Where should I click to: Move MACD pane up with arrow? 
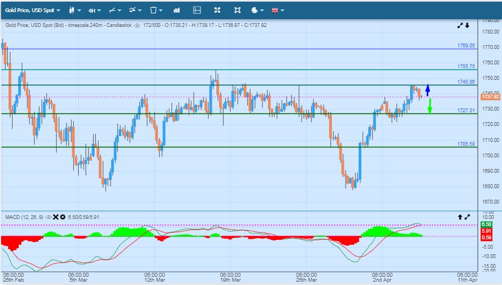(460, 217)
